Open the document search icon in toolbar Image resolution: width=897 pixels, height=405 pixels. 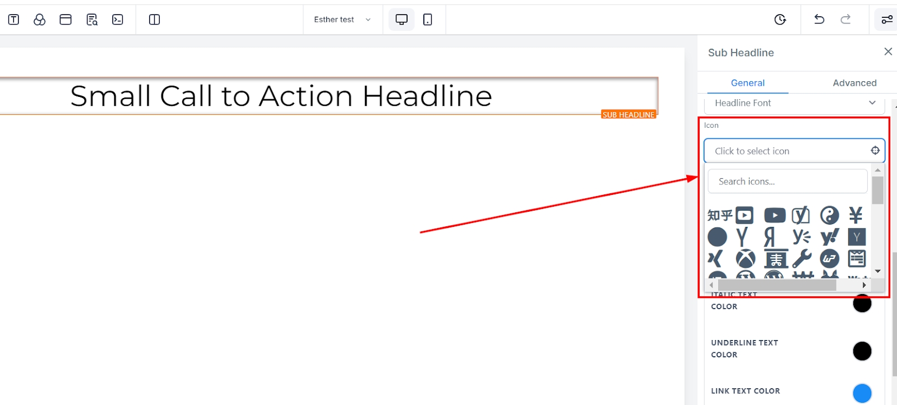(92, 20)
